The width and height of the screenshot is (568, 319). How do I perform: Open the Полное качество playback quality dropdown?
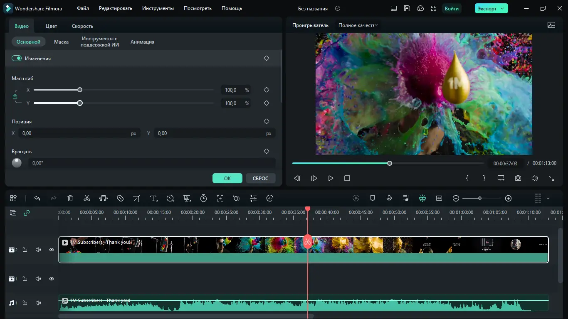[357, 25]
